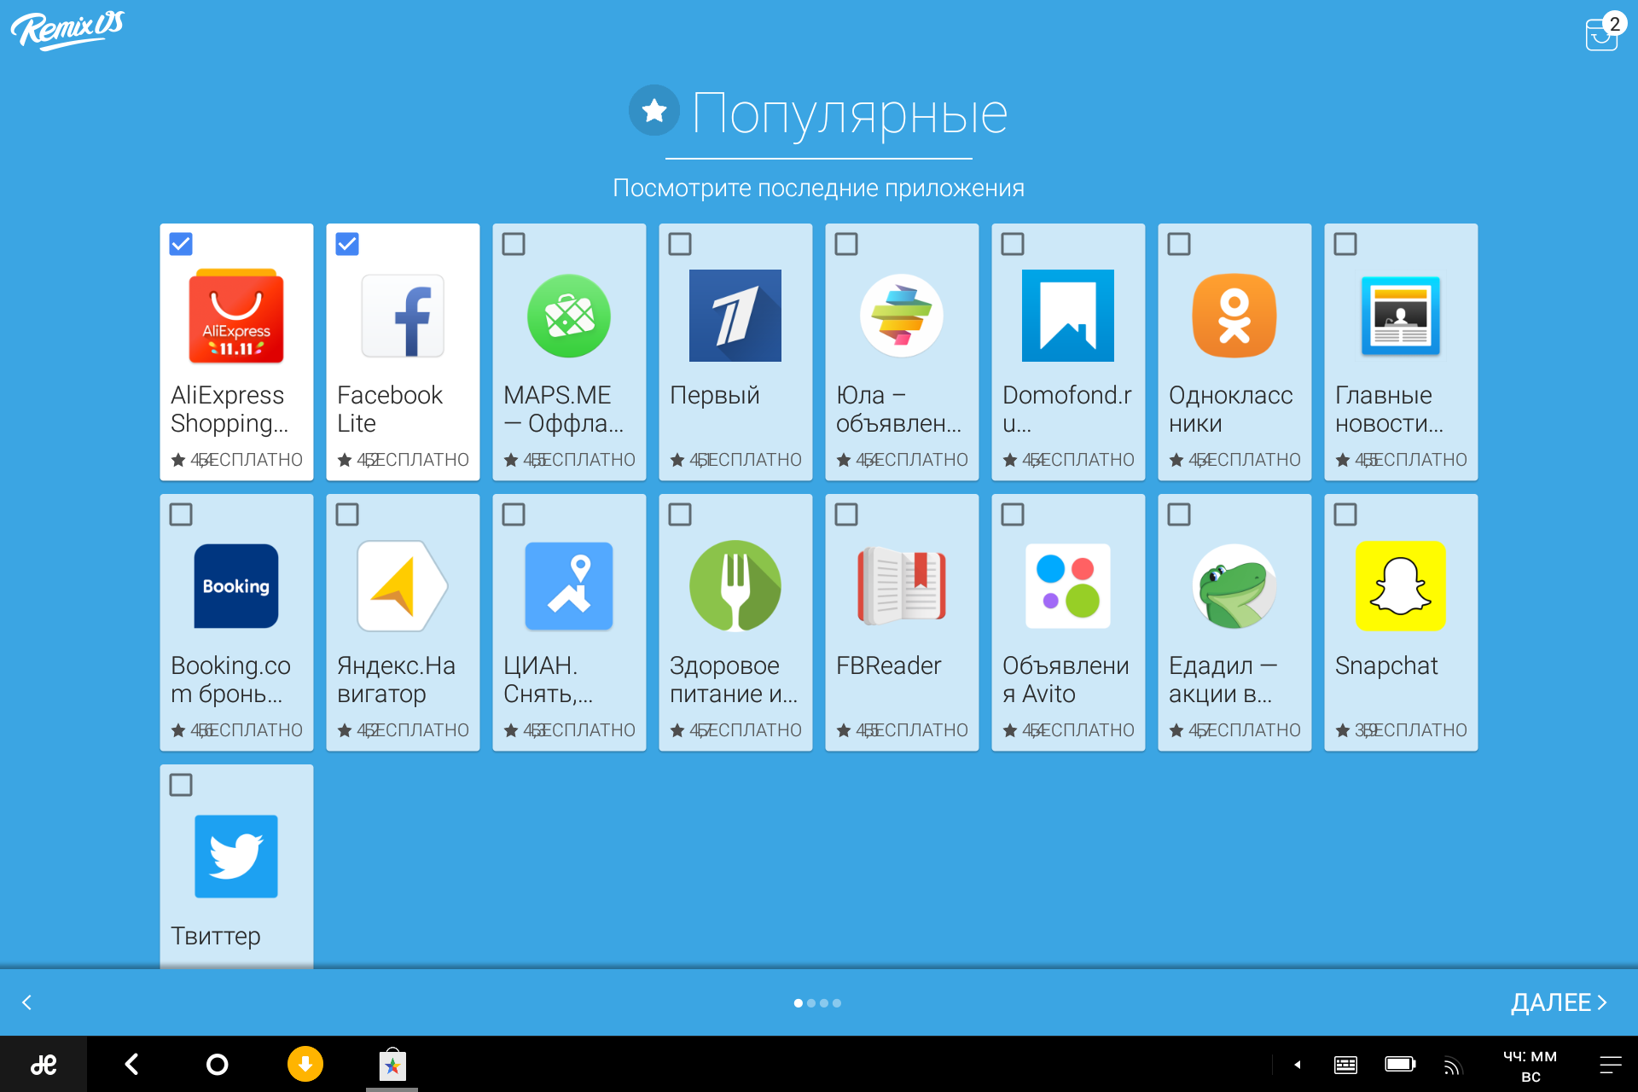Enable the Юла checkbox

pos(846,244)
